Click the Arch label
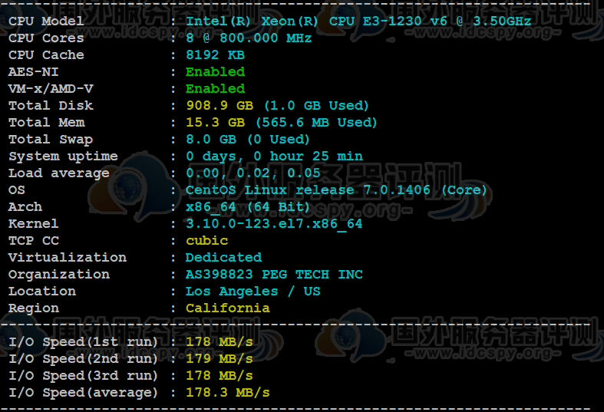The height and width of the screenshot is (412, 604). click(x=25, y=207)
